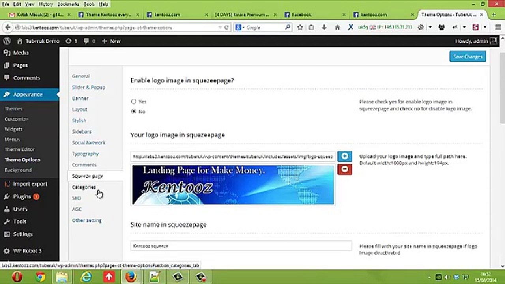Click the site name text field

point(241,246)
